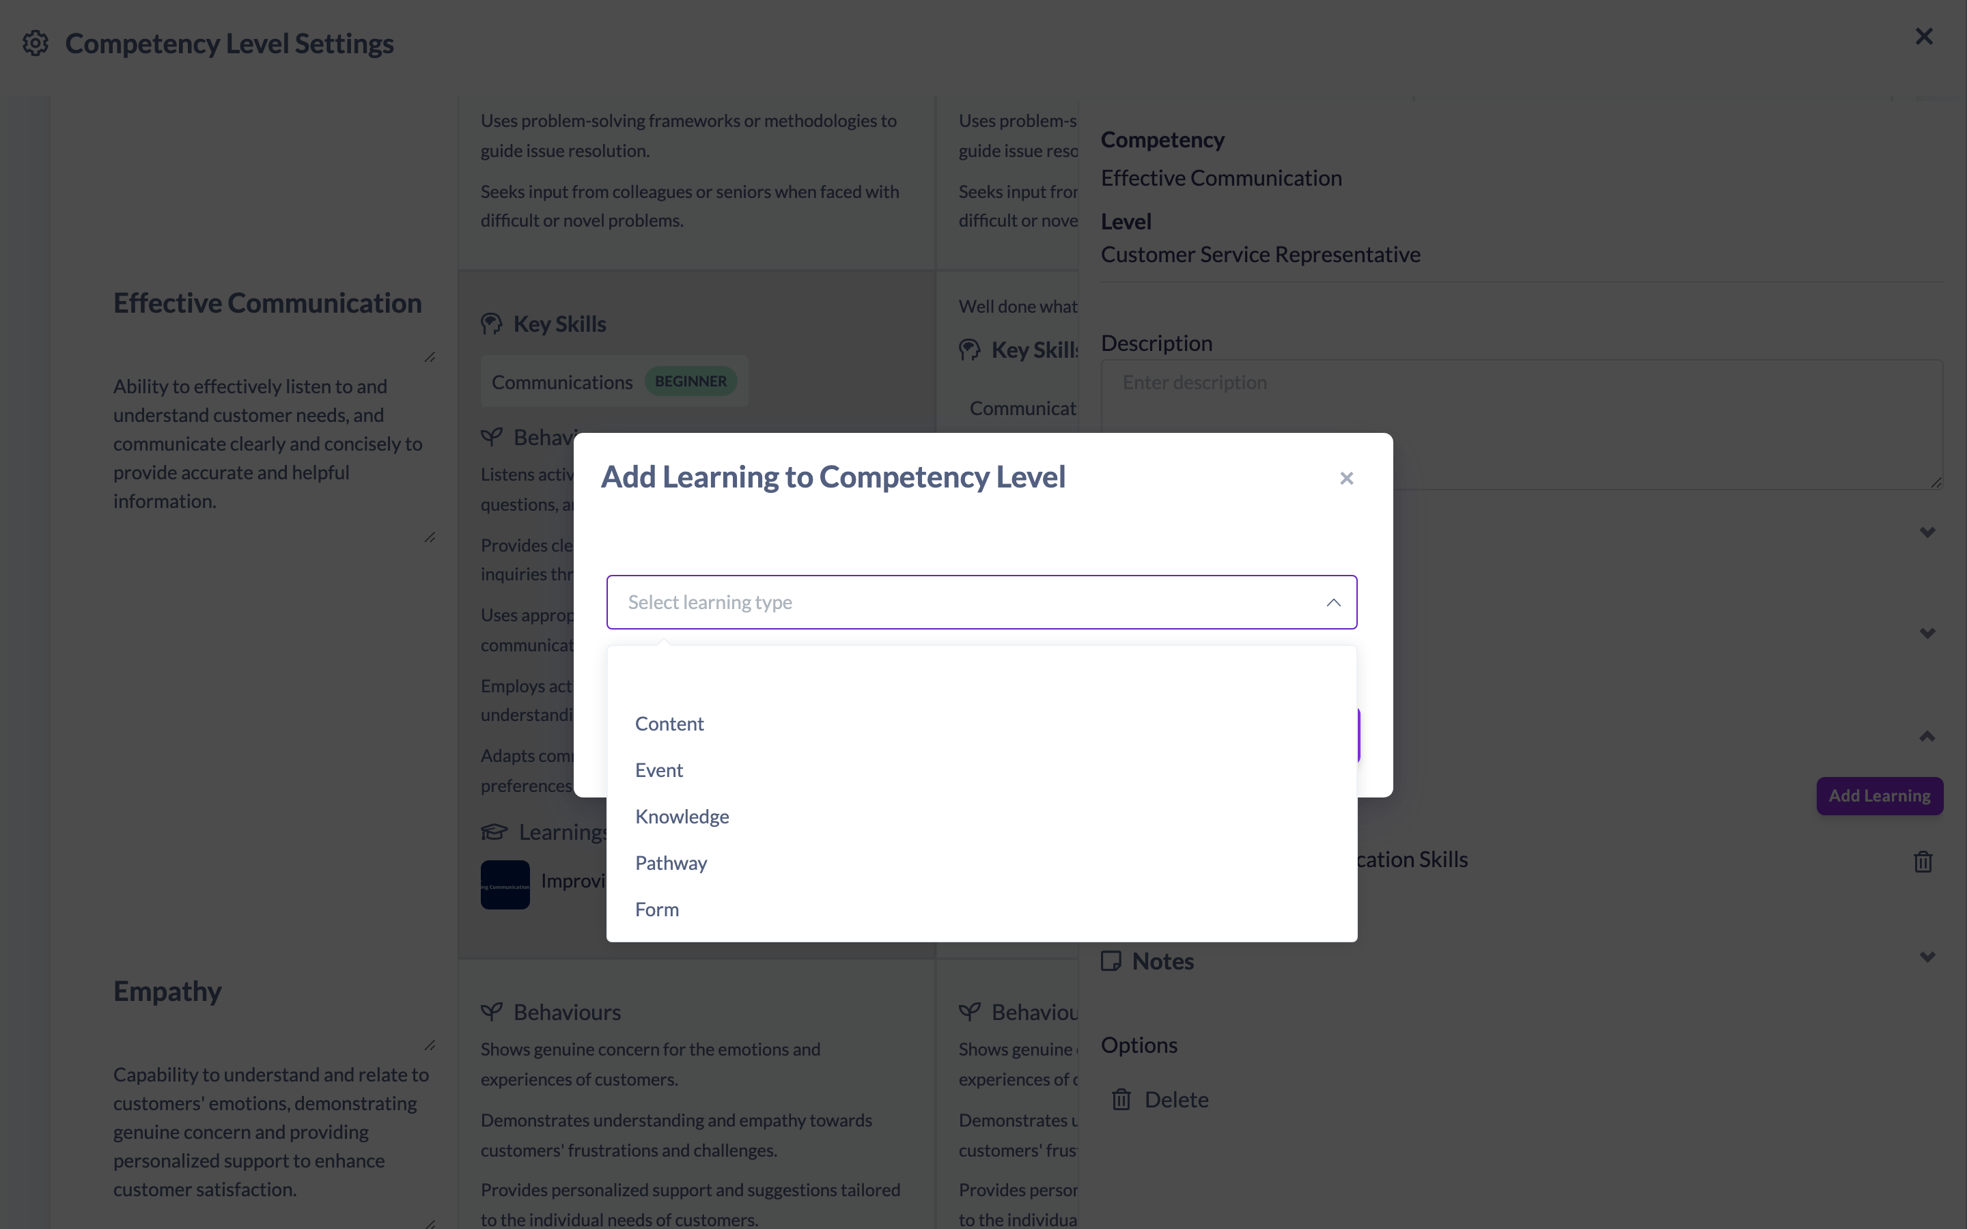The height and width of the screenshot is (1229, 1967).
Task: Collapse the learnings section with up chevron
Action: (x=1927, y=737)
